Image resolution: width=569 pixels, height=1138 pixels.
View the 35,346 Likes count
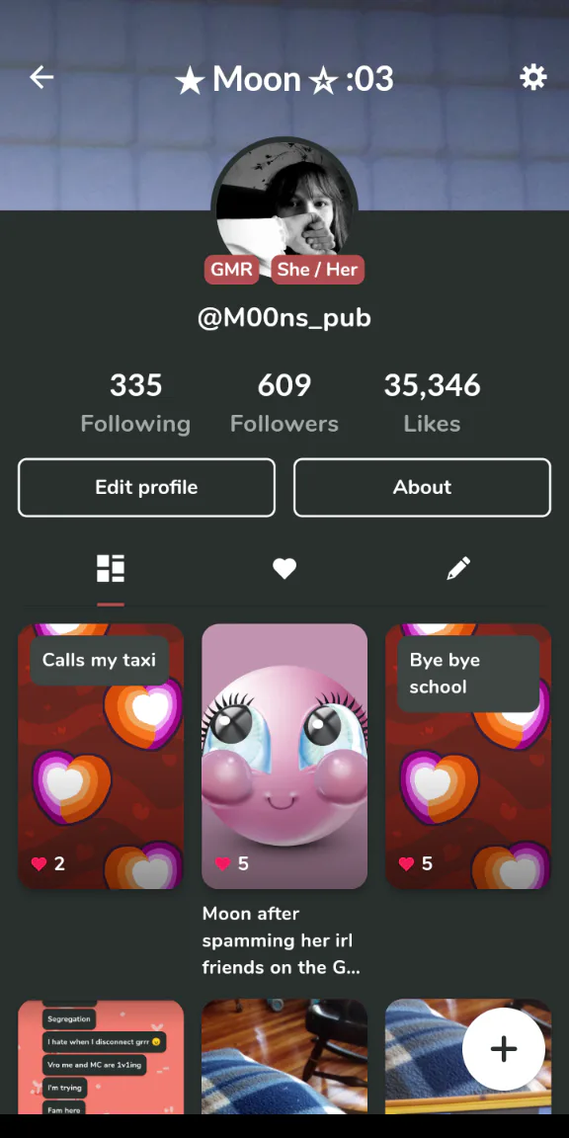(432, 403)
